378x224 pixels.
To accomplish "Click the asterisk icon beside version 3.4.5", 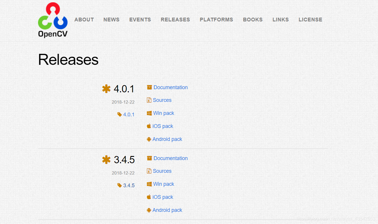I will click(x=106, y=159).
